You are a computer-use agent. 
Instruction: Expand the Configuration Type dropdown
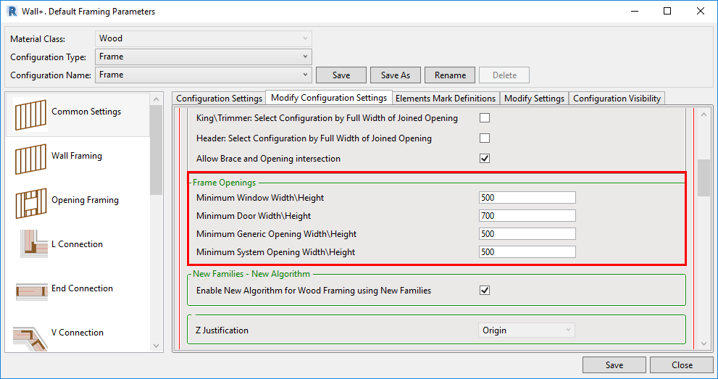[x=204, y=57]
